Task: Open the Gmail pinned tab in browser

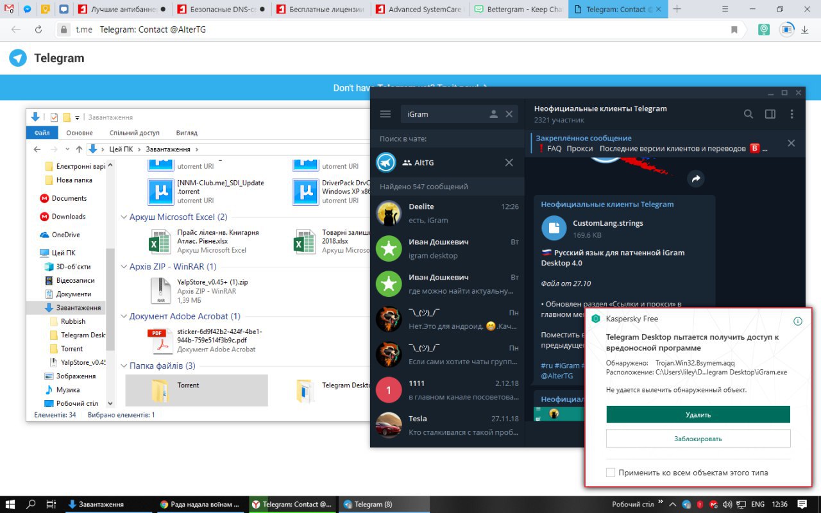Action: point(9,10)
